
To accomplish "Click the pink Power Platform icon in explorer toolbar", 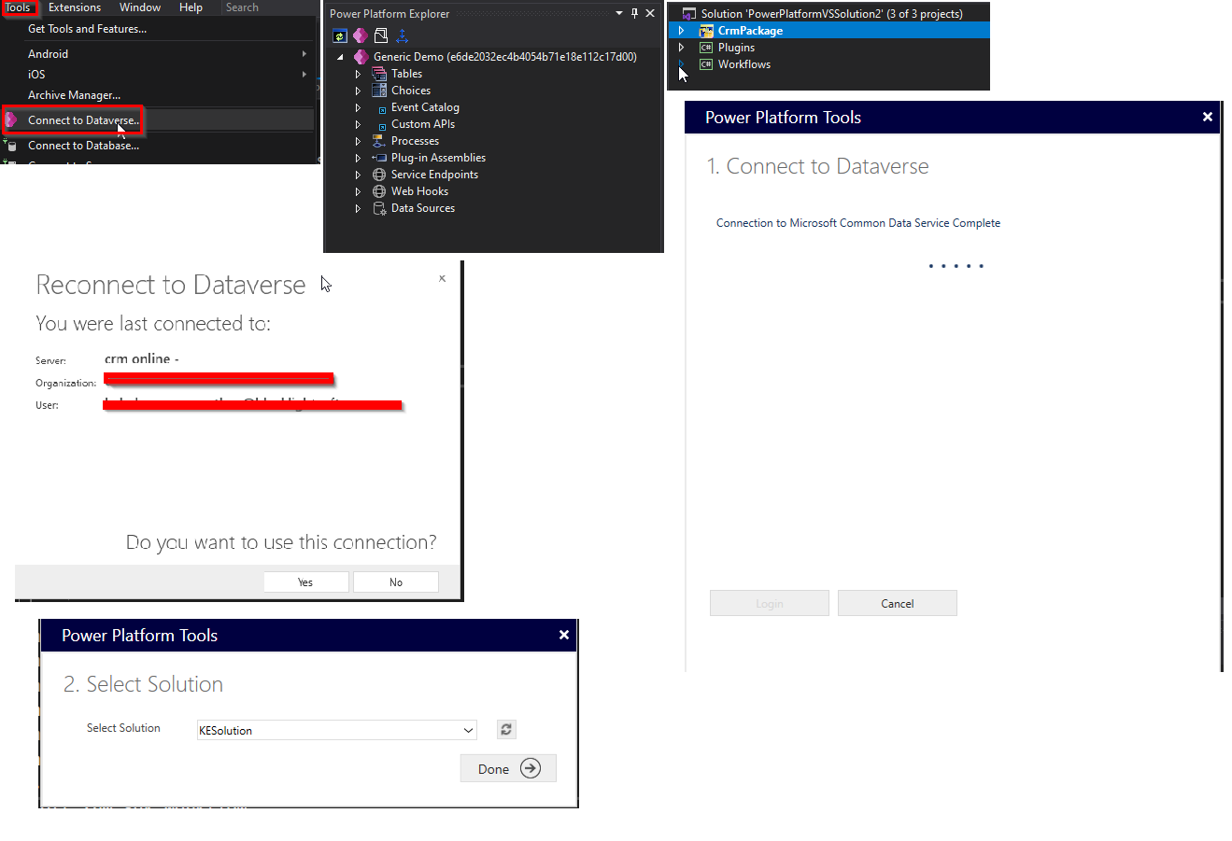I will (361, 36).
